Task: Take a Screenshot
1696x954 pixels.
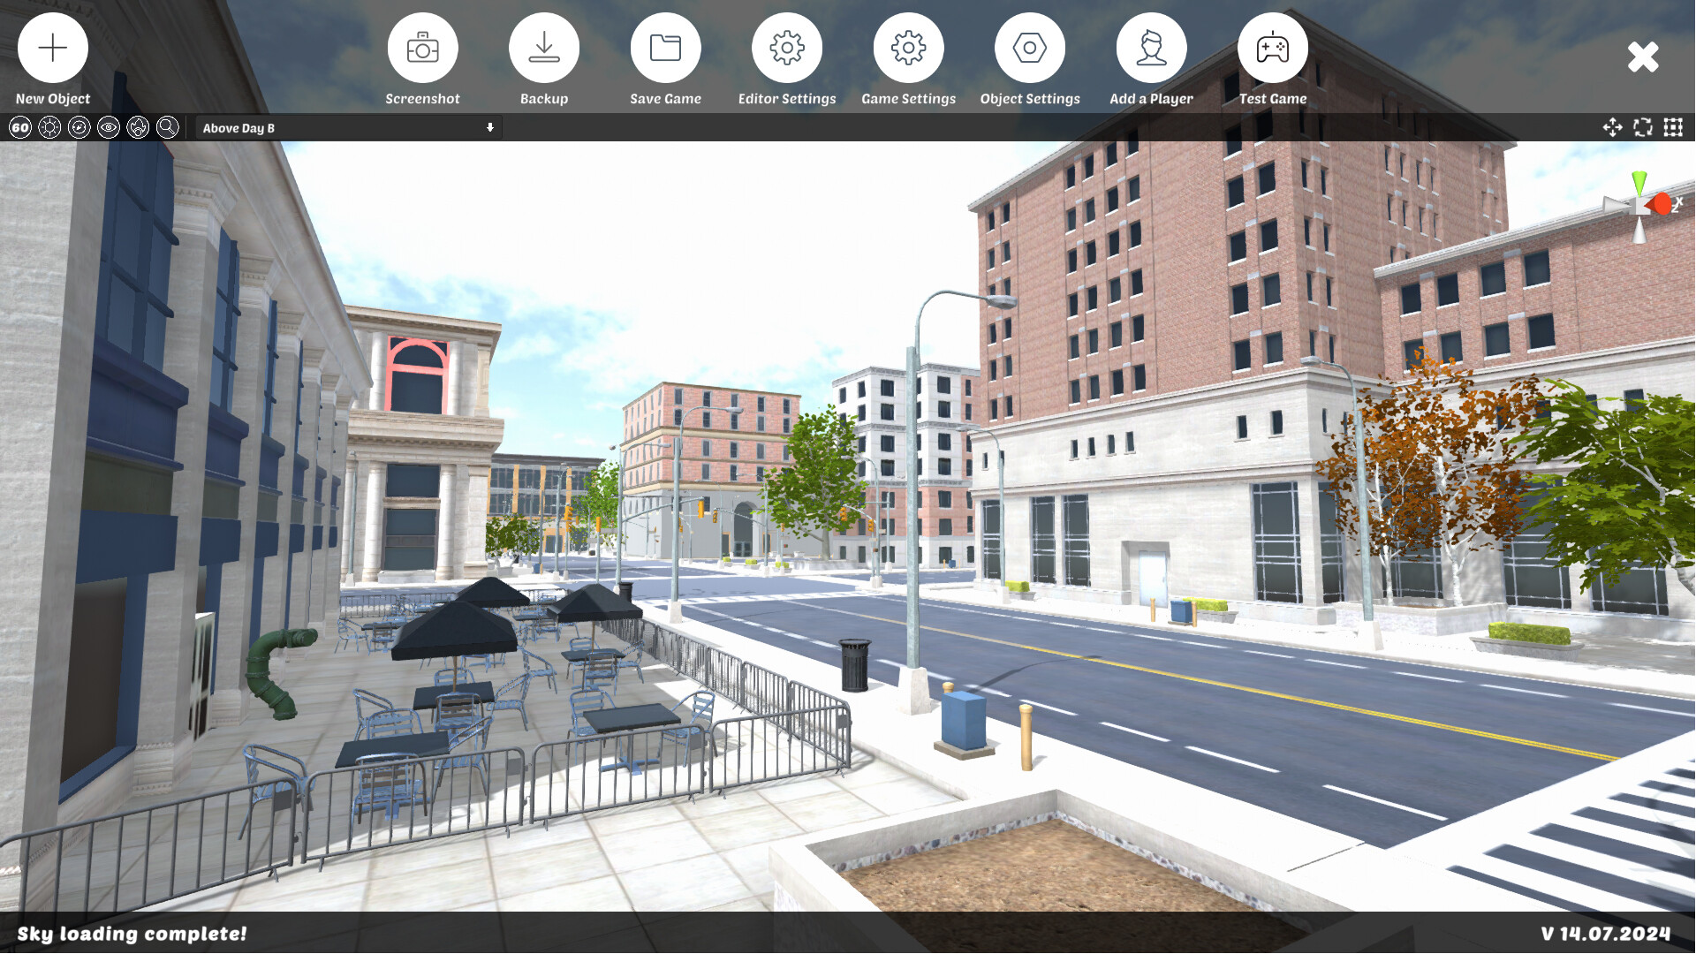Action: (423, 48)
